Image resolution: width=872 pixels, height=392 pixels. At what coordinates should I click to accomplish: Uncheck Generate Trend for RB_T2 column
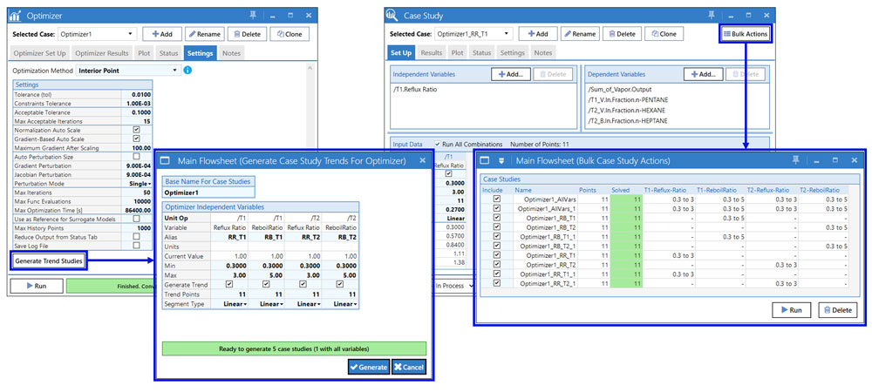340,284
